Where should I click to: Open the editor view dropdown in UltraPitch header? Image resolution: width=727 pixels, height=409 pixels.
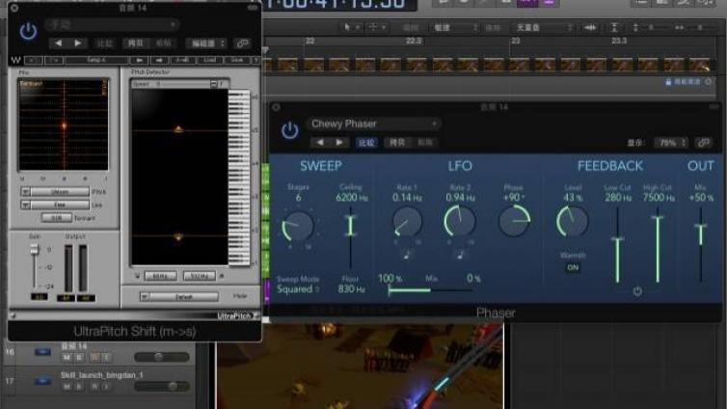(x=206, y=43)
